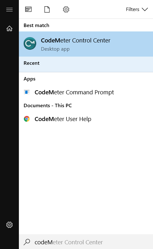The height and width of the screenshot is (249, 153).
Task: Click the CodeMeter Control Center app icon
Action: click(x=30, y=43)
